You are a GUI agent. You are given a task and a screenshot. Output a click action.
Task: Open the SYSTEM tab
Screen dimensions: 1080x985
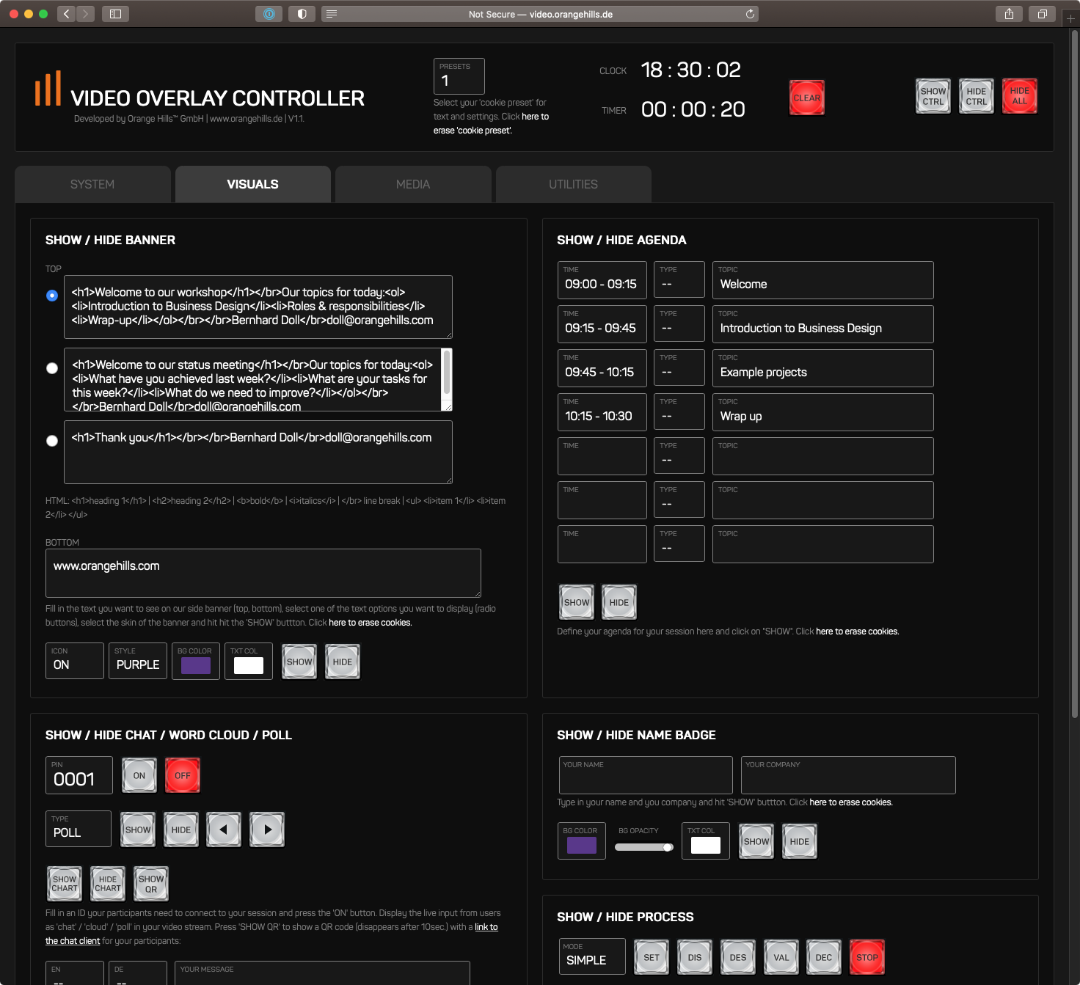click(x=92, y=184)
